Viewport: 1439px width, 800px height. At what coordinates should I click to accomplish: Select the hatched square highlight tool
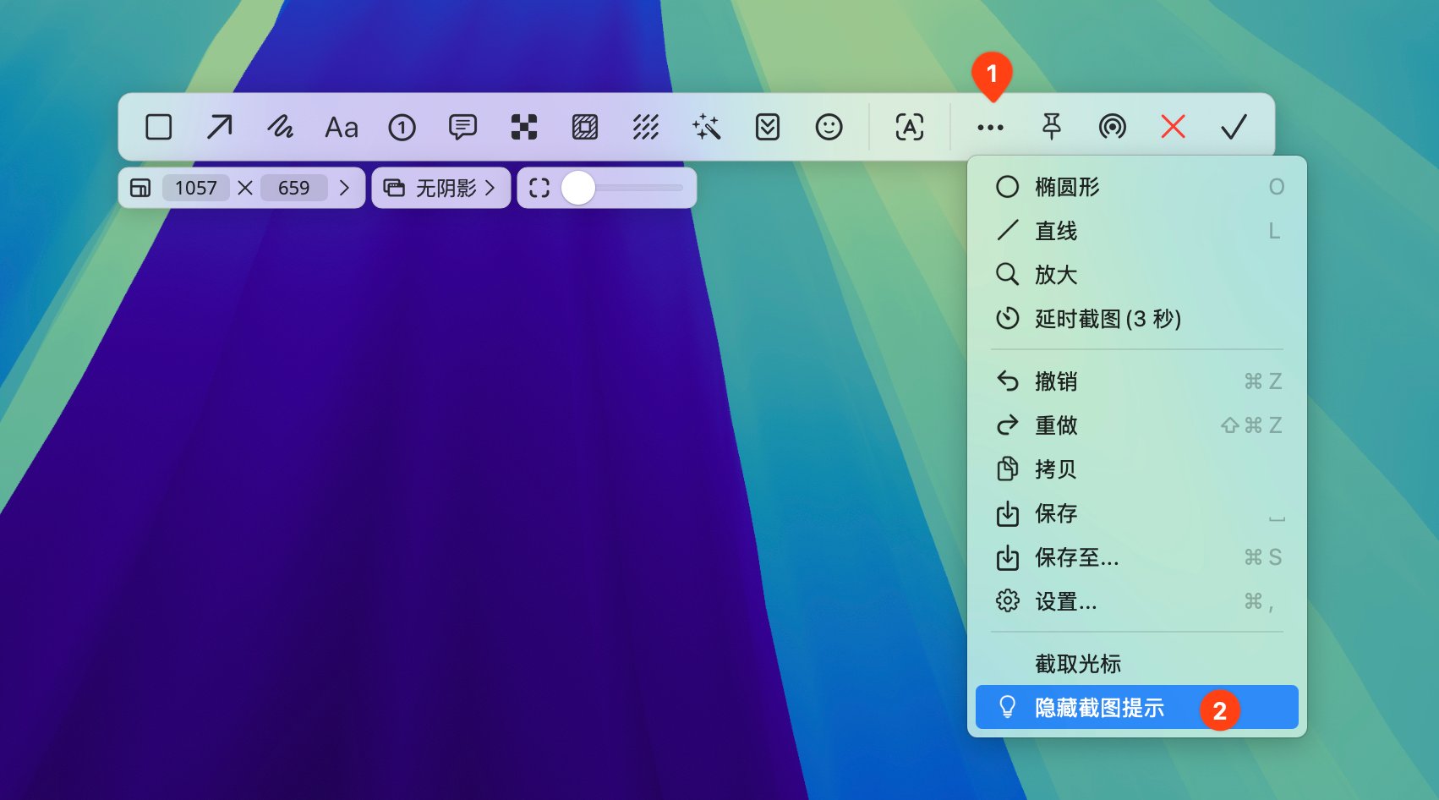(585, 127)
